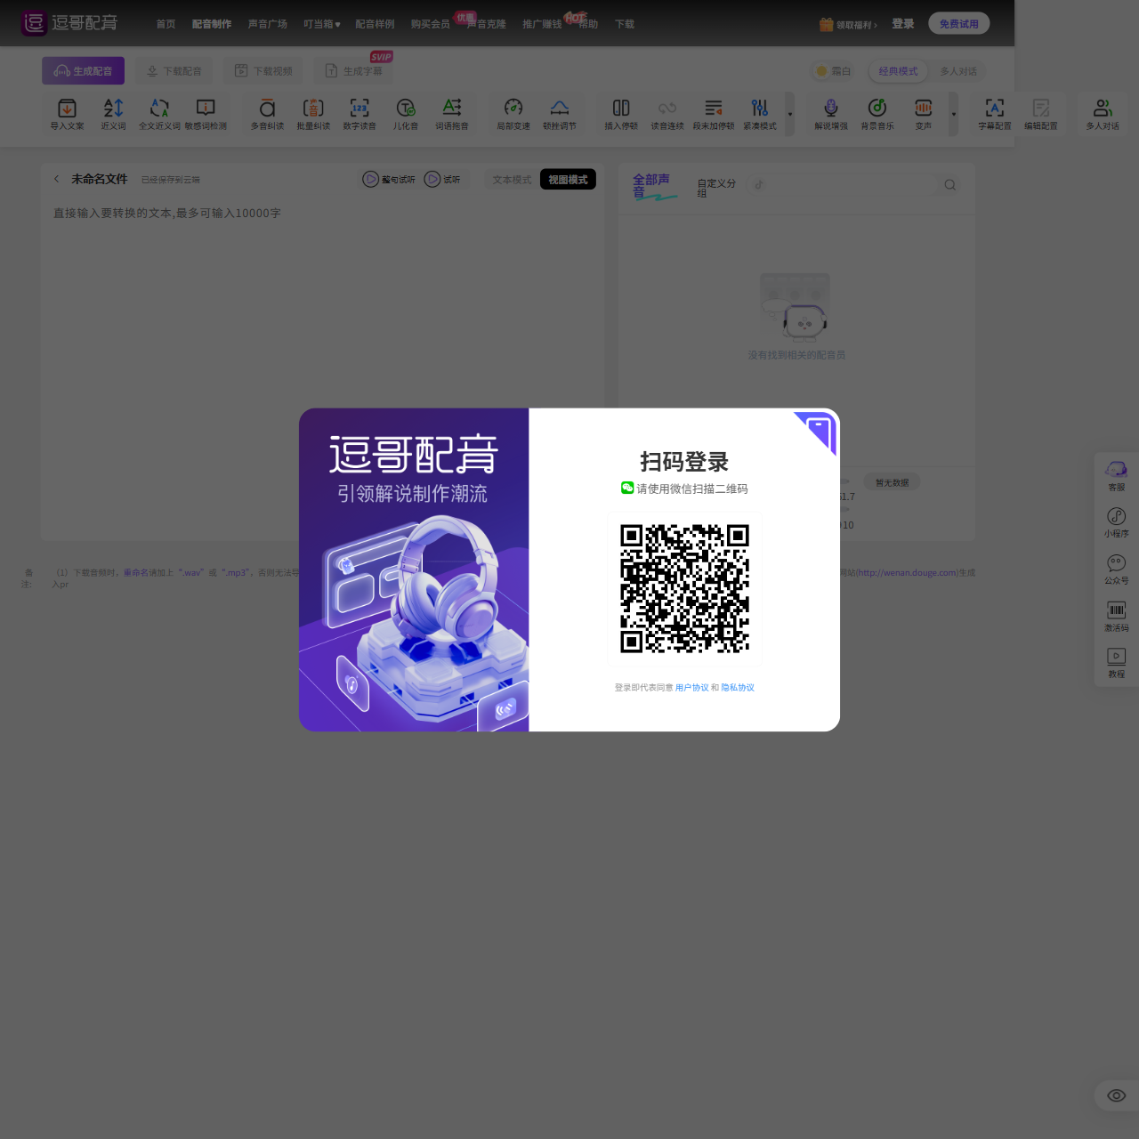Open the 数字读音 number reading tool
This screenshot has height=1139, width=1139.
[359, 114]
